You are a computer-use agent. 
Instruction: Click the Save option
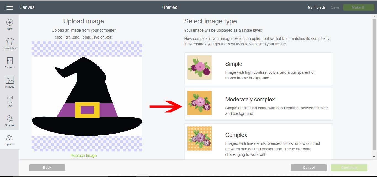(x=335, y=7)
